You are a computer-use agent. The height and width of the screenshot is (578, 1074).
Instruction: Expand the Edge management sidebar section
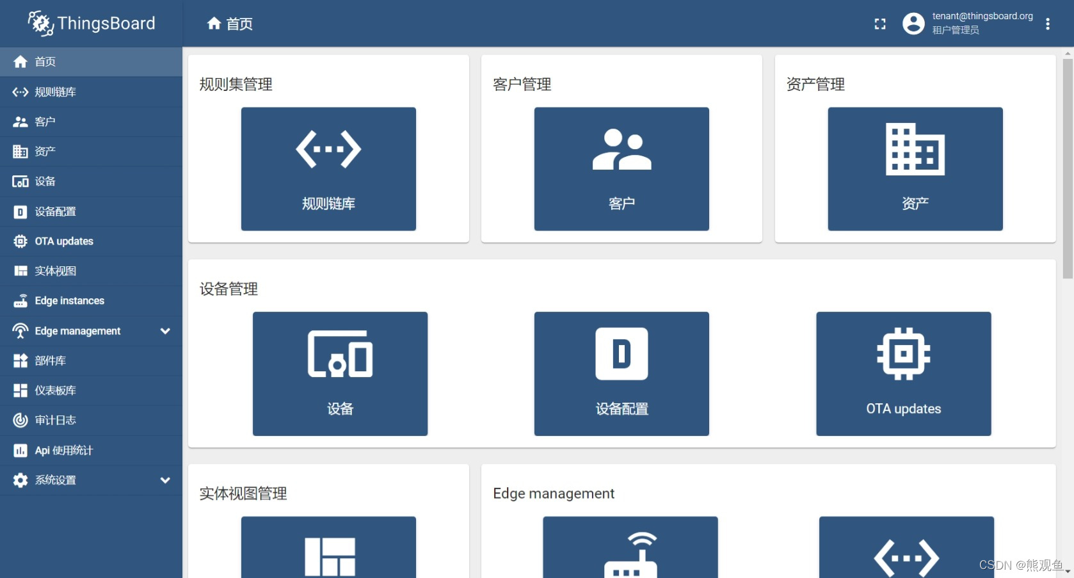point(165,331)
